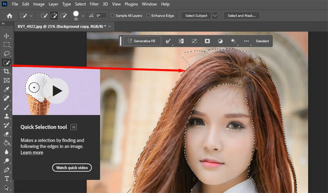The width and height of the screenshot is (328, 193).
Task: Select the Move tool
Action: pos(6,36)
